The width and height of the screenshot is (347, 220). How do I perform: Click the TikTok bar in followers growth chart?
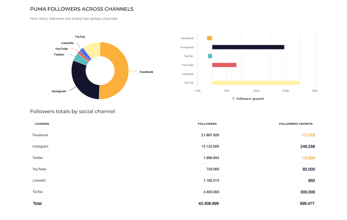[256, 83]
